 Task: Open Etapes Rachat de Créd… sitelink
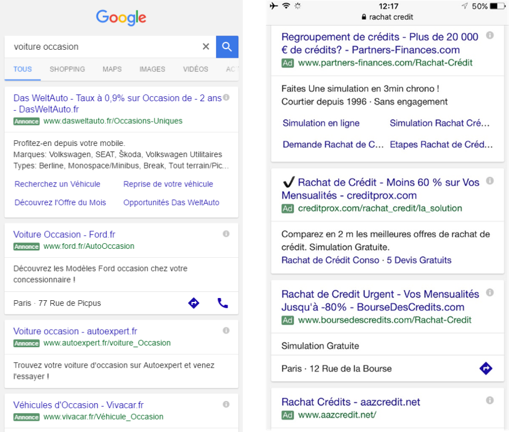(x=441, y=145)
